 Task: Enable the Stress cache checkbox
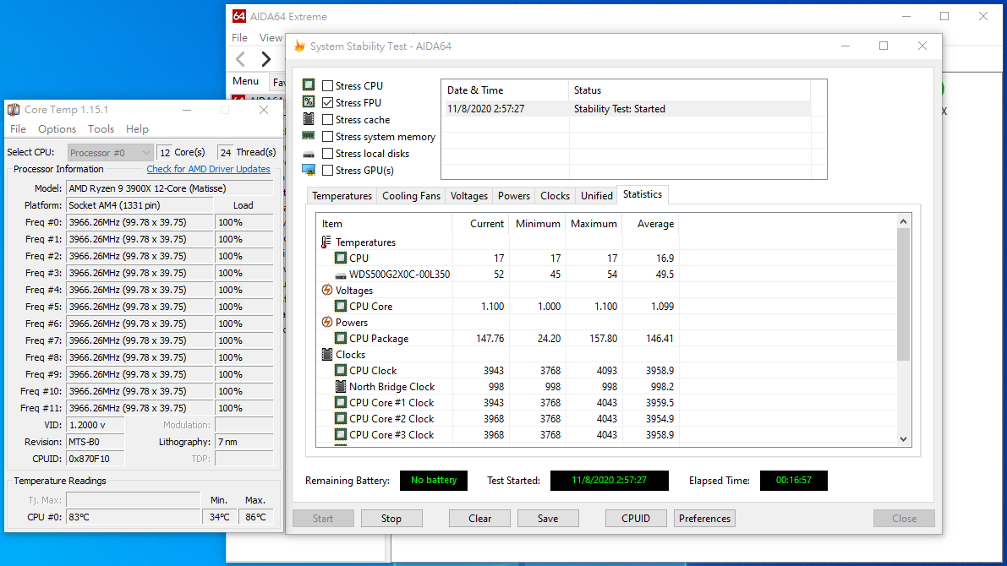click(x=327, y=119)
